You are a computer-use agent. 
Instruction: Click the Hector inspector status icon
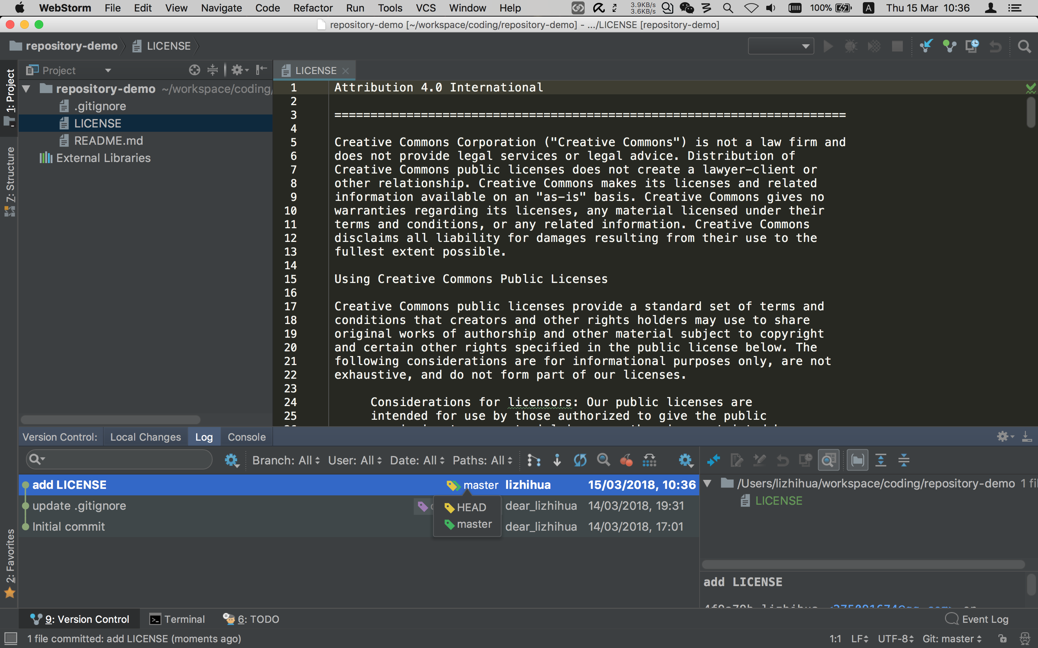[1024, 639]
